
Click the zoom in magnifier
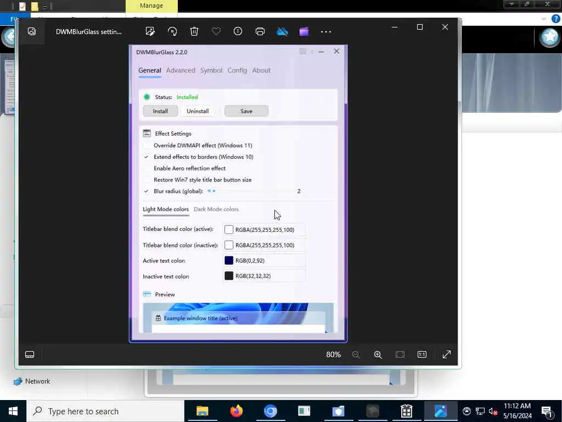click(x=378, y=354)
